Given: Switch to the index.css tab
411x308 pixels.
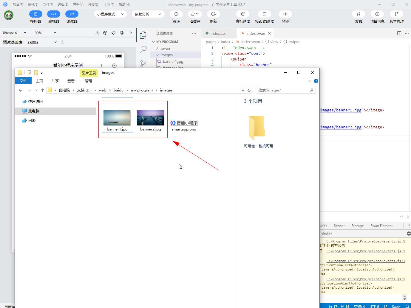Looking at the screenshot, I should pyautogui.click(x=218, y=33).
